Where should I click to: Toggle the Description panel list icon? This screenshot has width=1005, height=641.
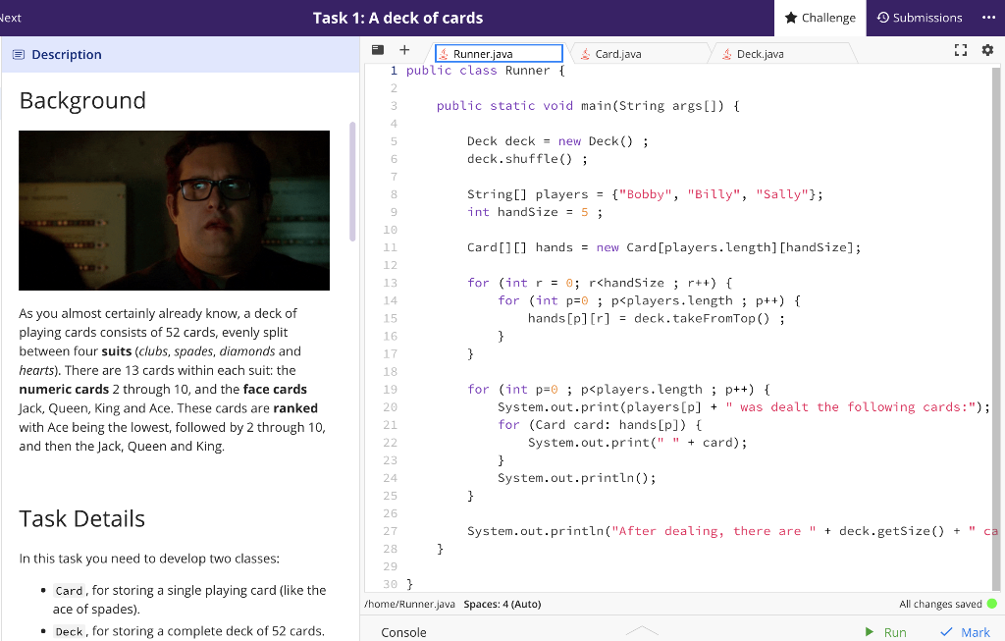[17, 54]
